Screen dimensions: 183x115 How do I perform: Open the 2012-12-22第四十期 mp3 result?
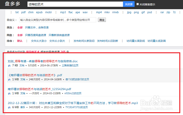point(73,103)
